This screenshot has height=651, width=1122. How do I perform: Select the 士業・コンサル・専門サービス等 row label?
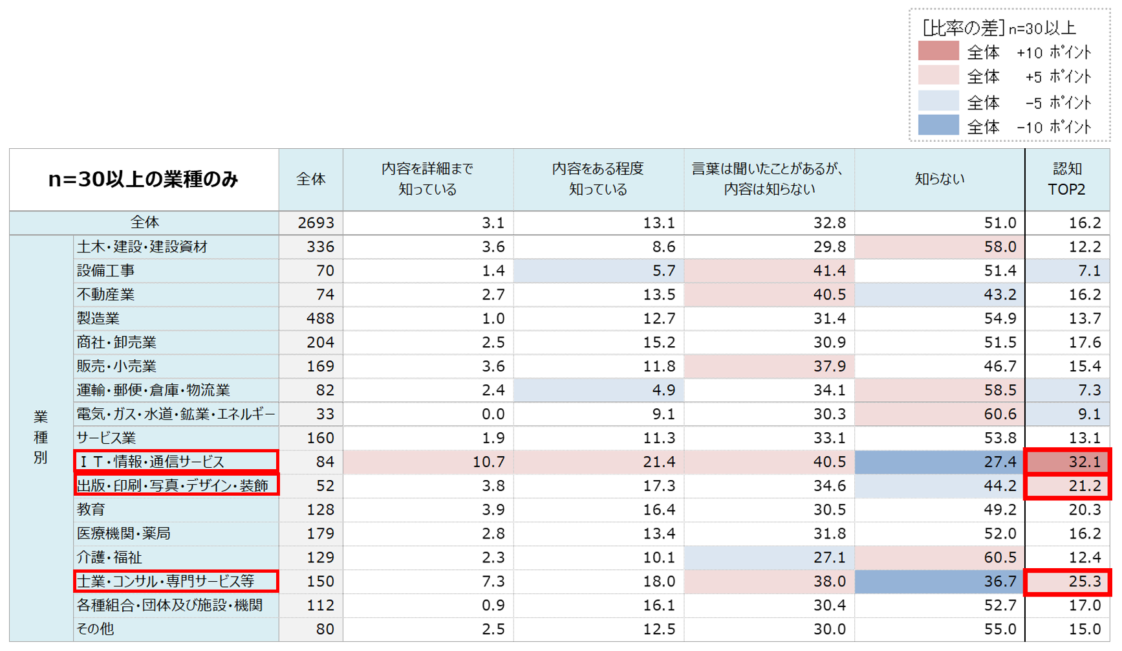[176, 581]
